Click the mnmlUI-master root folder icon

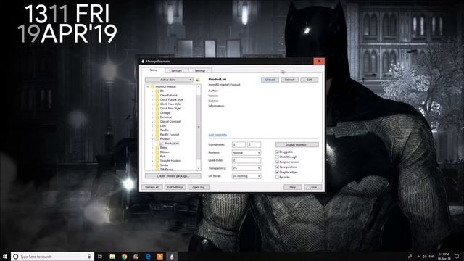[x=152, y=87]
